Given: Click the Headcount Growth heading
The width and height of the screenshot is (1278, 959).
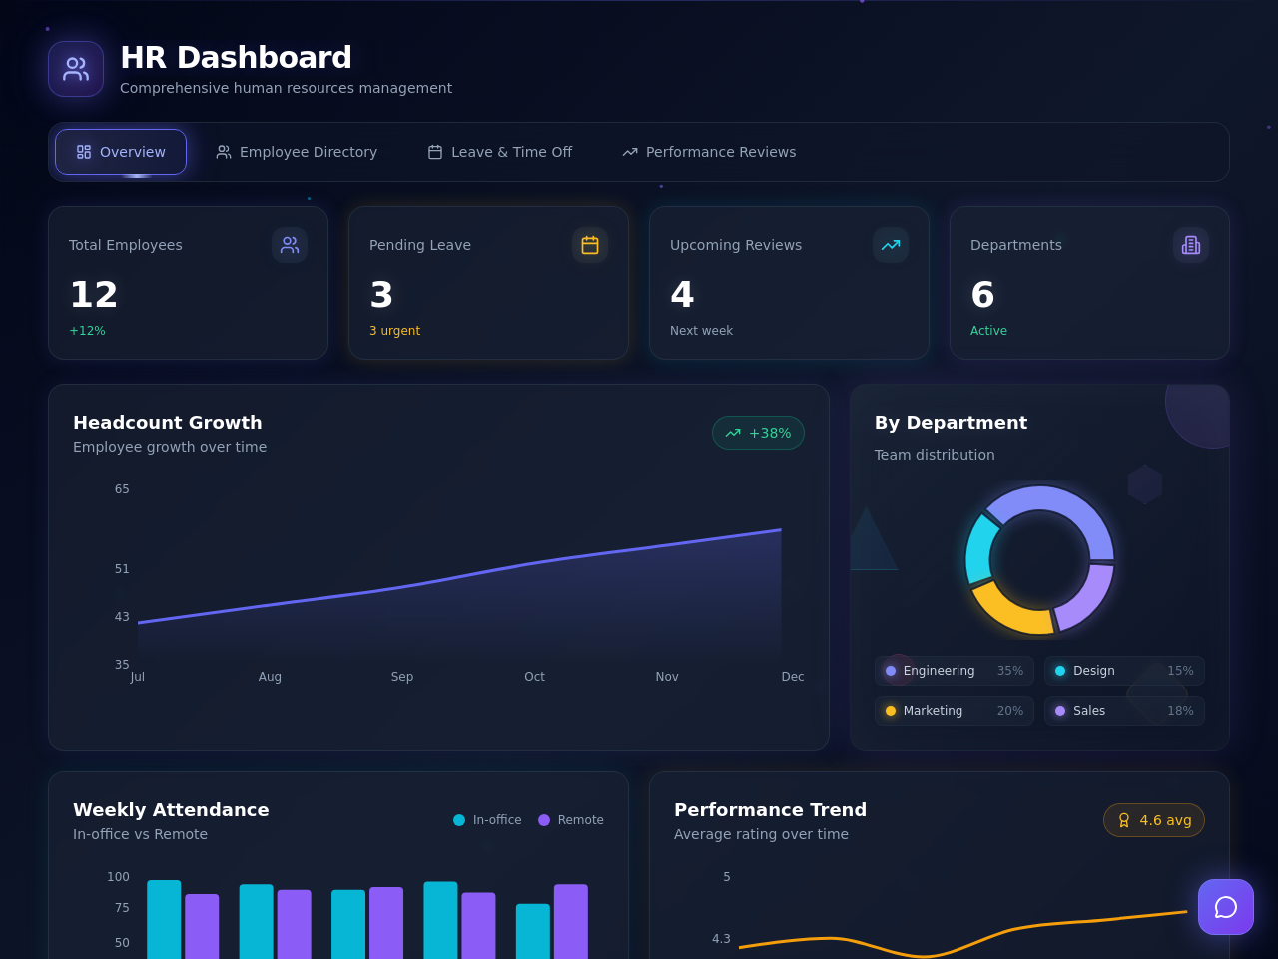Looking at the screenshot, I should pyautogui.click(x=168, y=423).
